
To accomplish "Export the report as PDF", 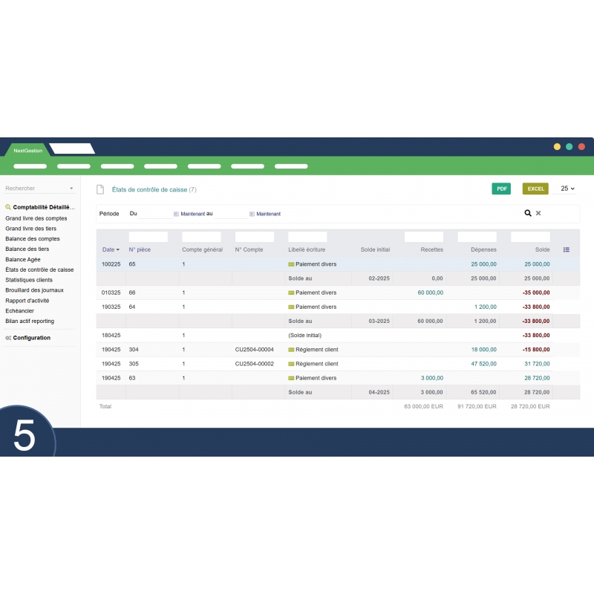I will point(501,189).
